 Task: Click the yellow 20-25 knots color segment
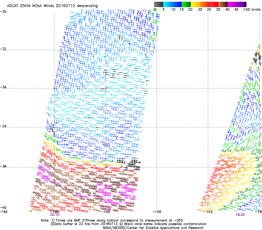point(195,4)
